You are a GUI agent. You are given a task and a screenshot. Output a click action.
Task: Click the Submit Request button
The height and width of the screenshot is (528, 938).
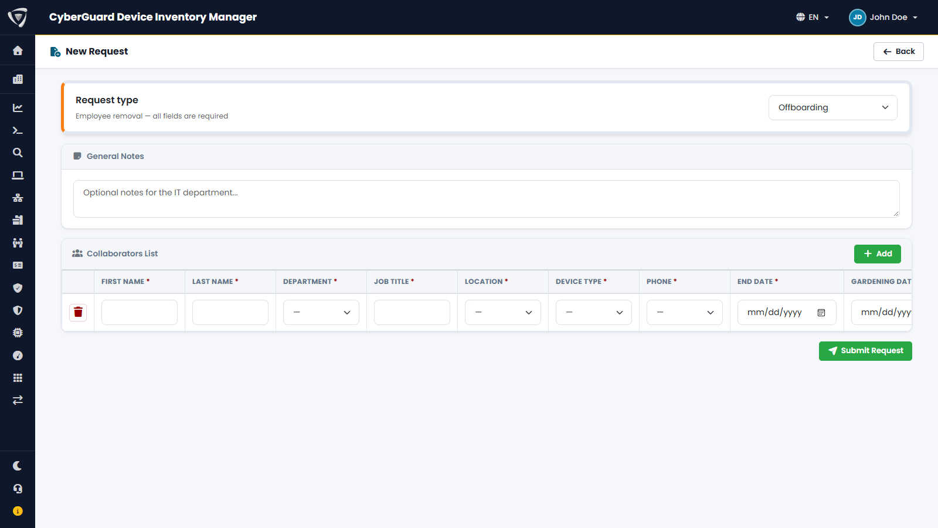tap(865, 351)
